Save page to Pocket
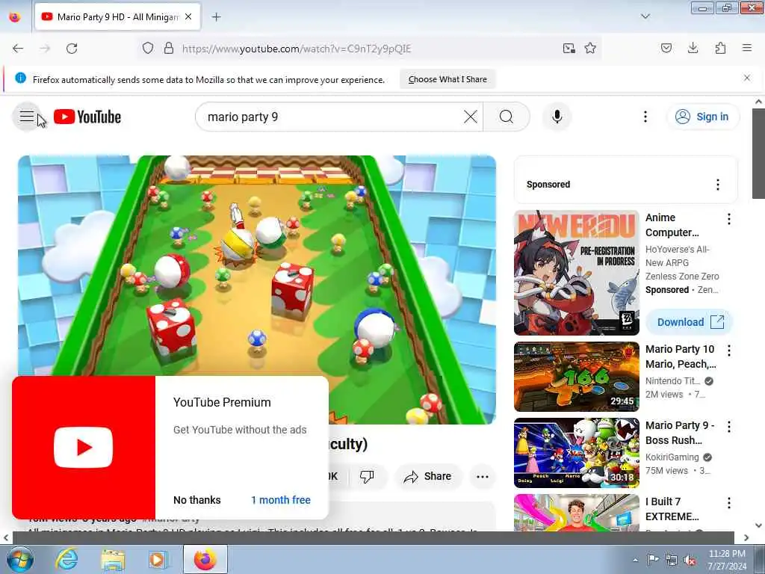 [x=666, y=49]
